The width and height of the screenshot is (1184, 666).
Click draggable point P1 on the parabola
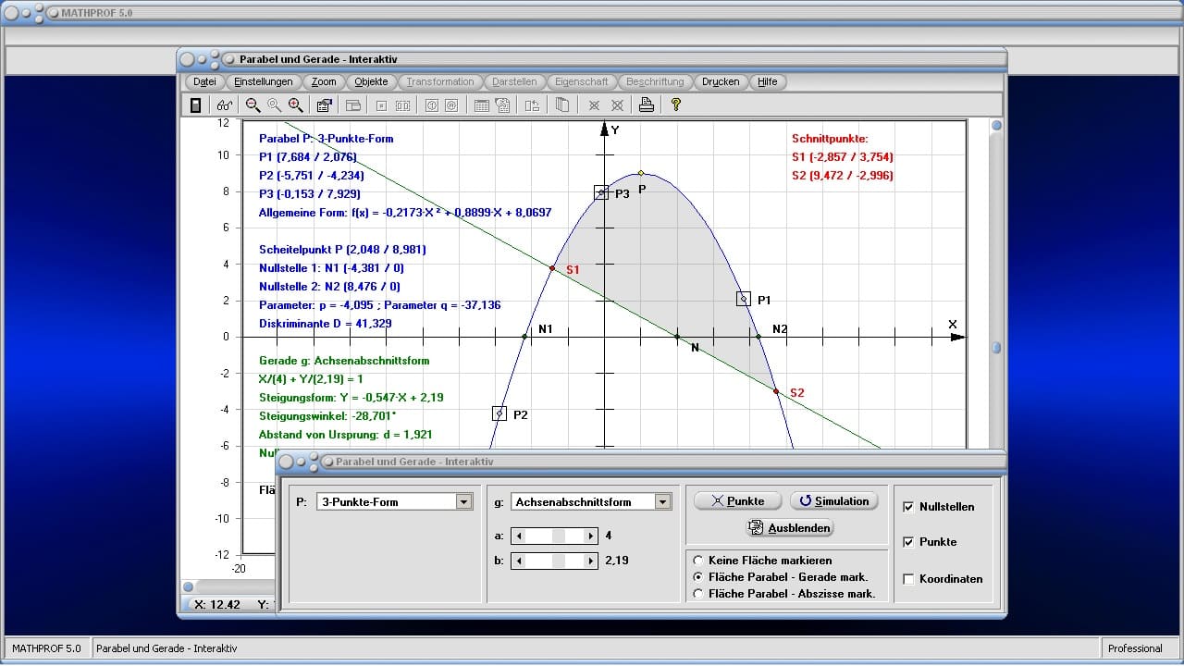744,299
